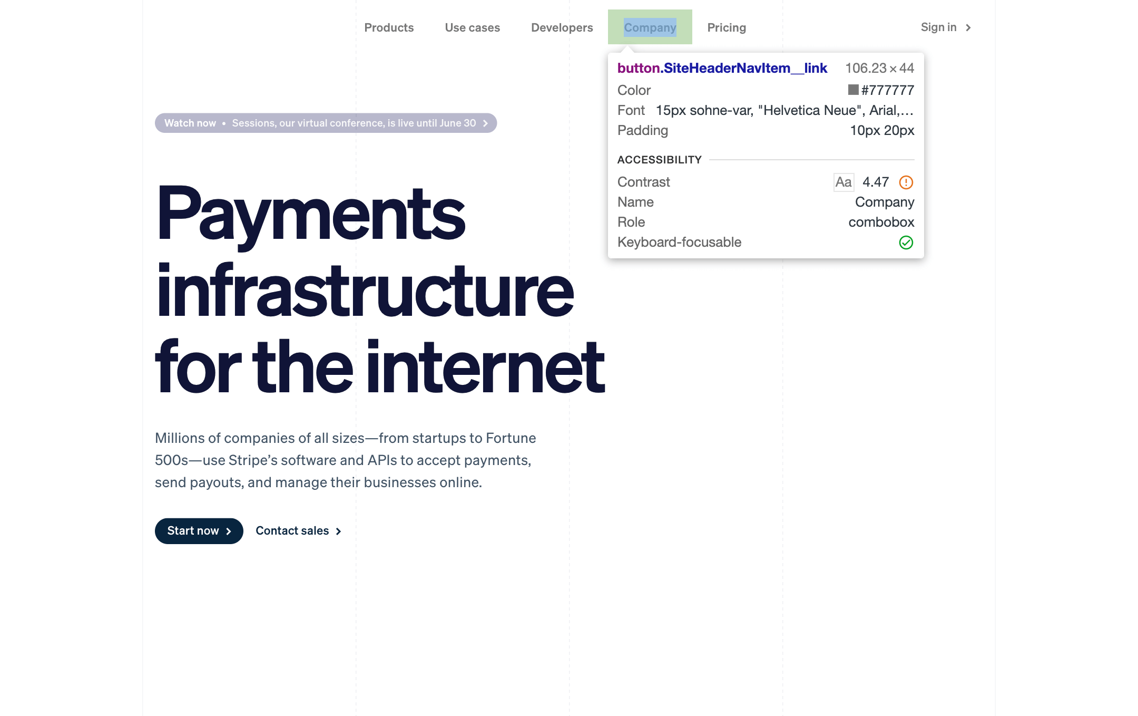Click the #777777 gray color swatch
This screenshot has height=716, width=1138.
tap(853, 90)
